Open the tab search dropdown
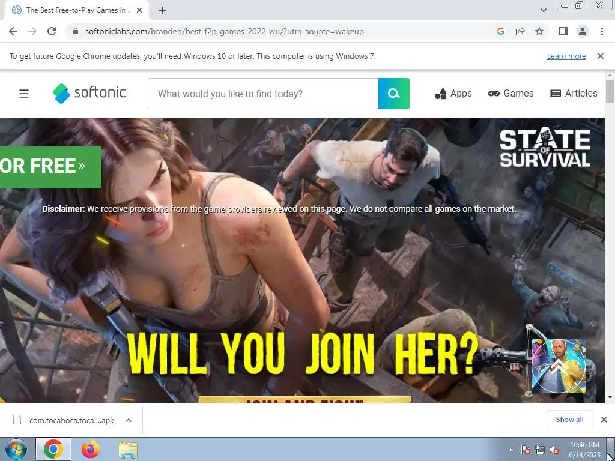 coord(543,10)
